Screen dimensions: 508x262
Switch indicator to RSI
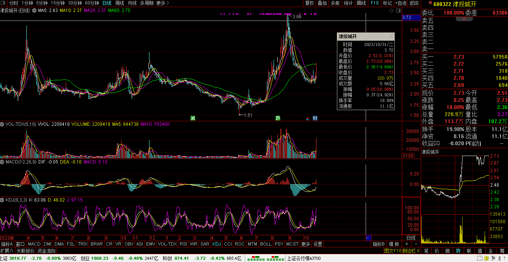pyautogui.click(x=183, y=244)
